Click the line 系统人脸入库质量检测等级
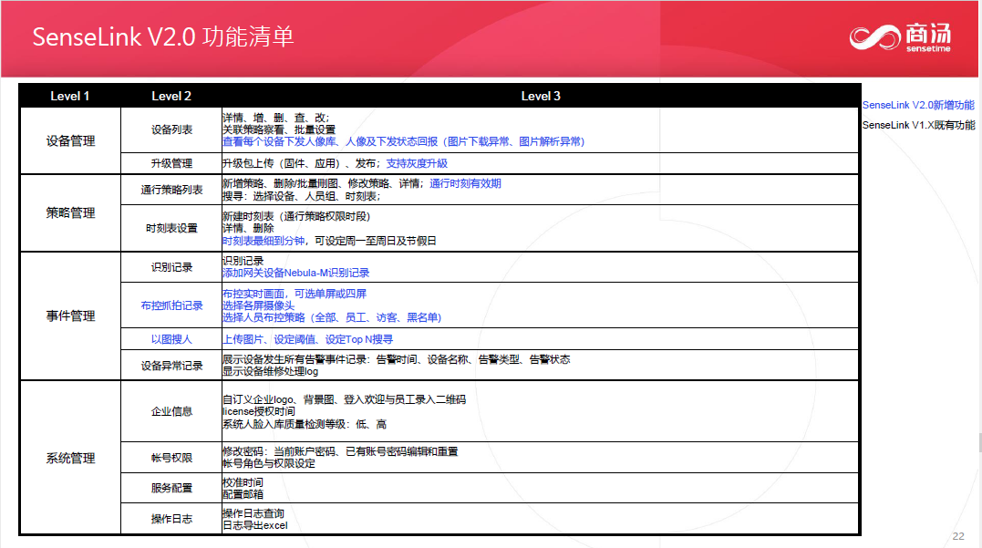The height and width of the screenshot is (548, 982). click(x=305, y=424)
